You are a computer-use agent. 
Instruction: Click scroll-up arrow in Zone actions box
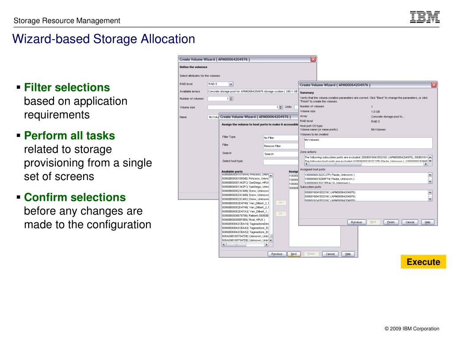point(430,158)
